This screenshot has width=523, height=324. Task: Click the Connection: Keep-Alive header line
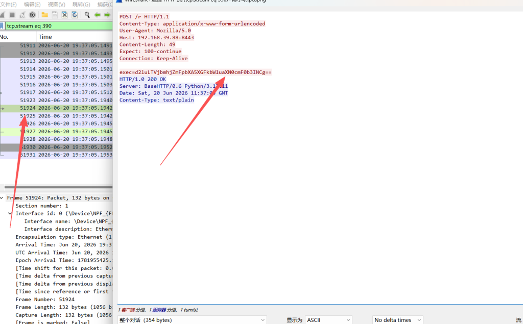click(153, 58)
